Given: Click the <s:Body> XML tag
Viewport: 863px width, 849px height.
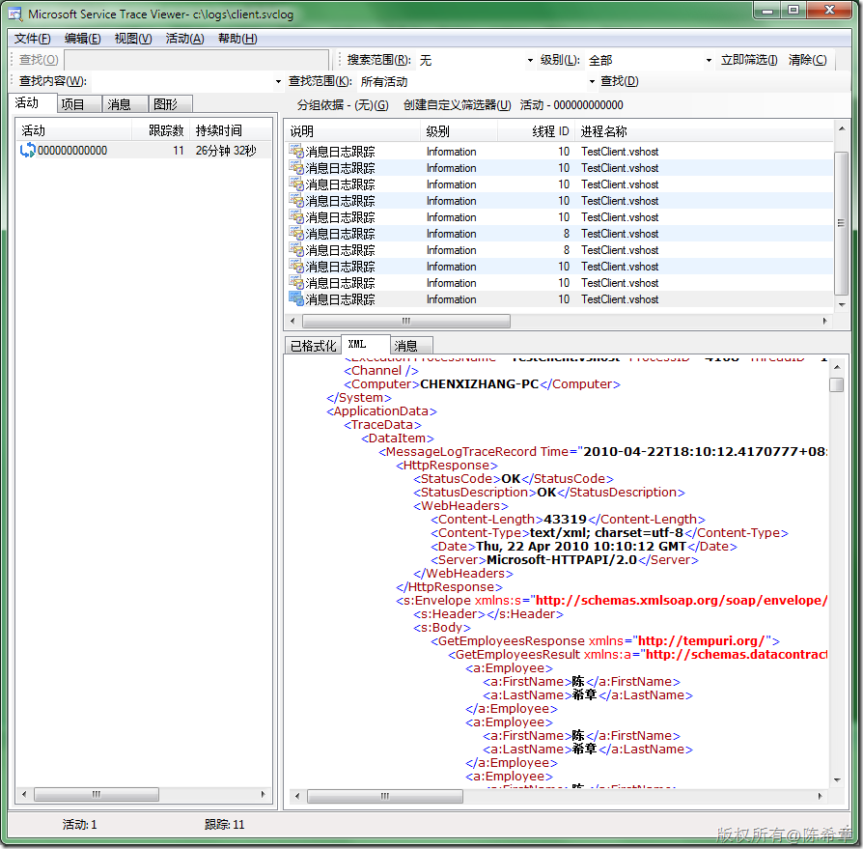Looking at the screenshot, I should pyautogui.click(x=442, y=627).
